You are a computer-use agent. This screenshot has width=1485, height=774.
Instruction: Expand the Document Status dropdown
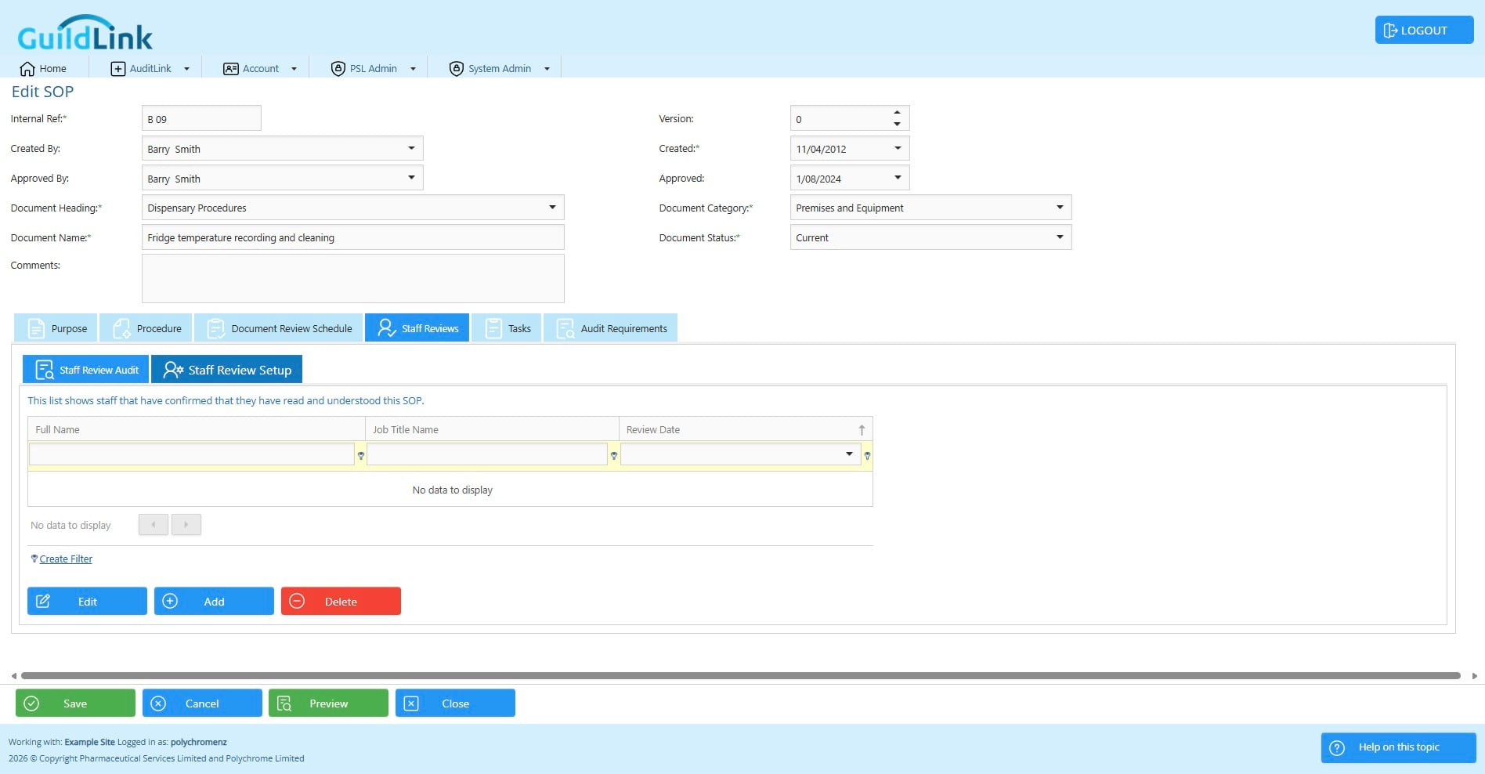click(1060, 237)
